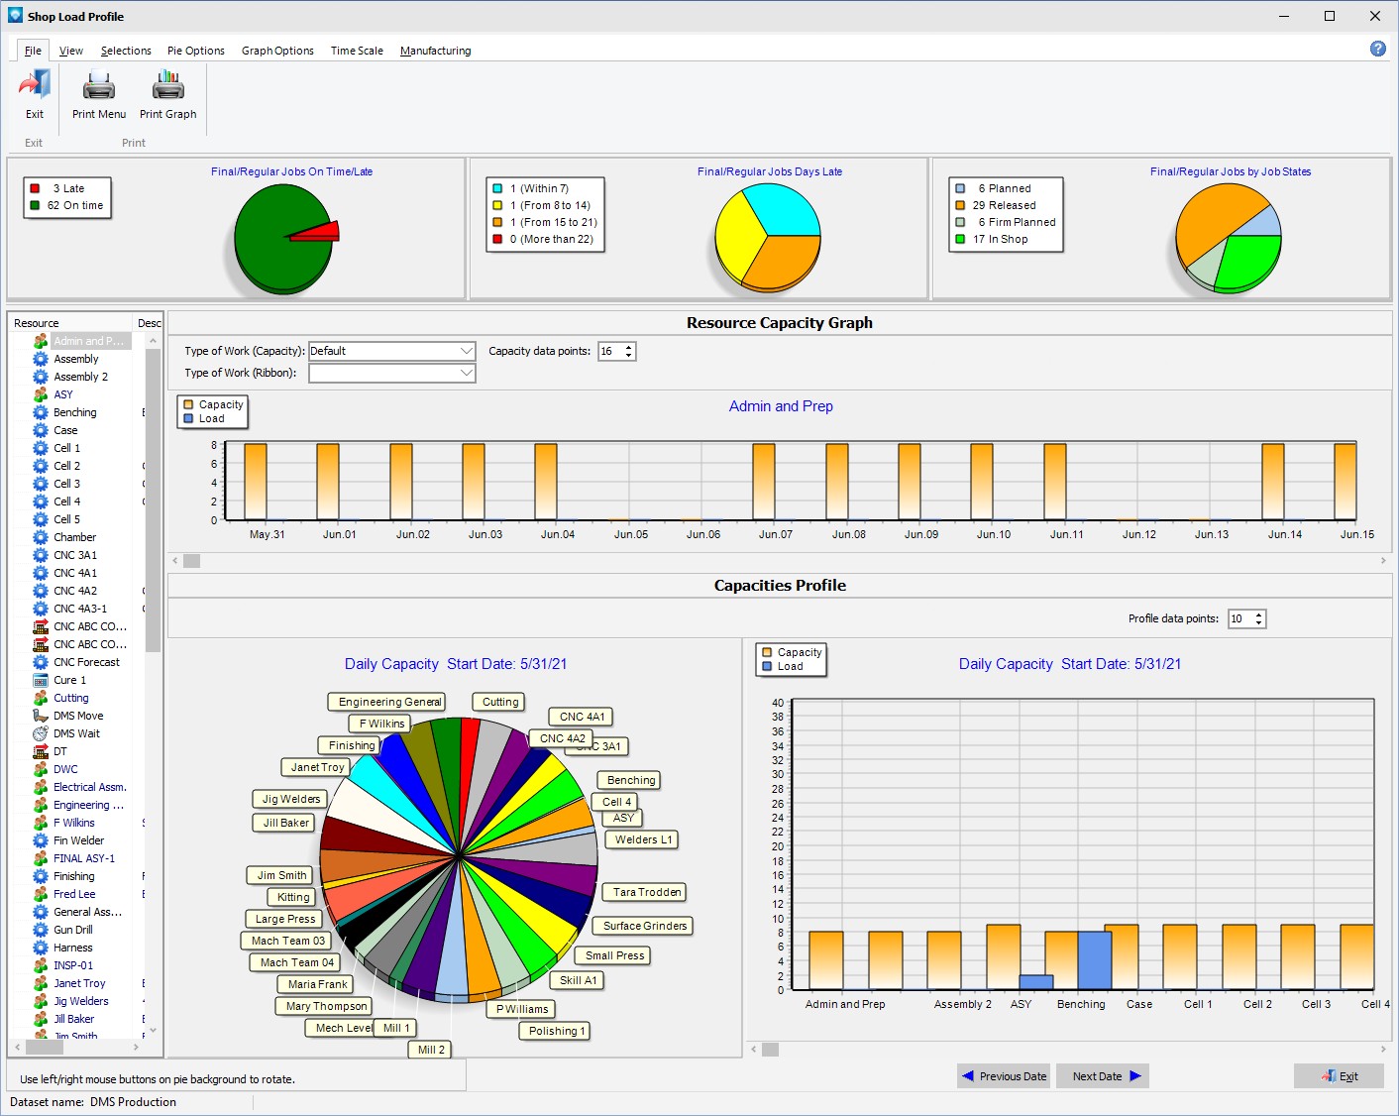Select the DMS Wait clock icon
The height and width of the screenshot is (1116, 1399).
(41, 733)
